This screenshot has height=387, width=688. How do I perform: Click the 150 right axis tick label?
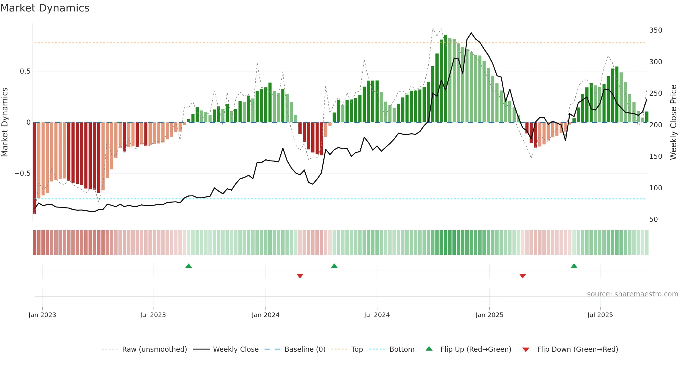[656, 157]
